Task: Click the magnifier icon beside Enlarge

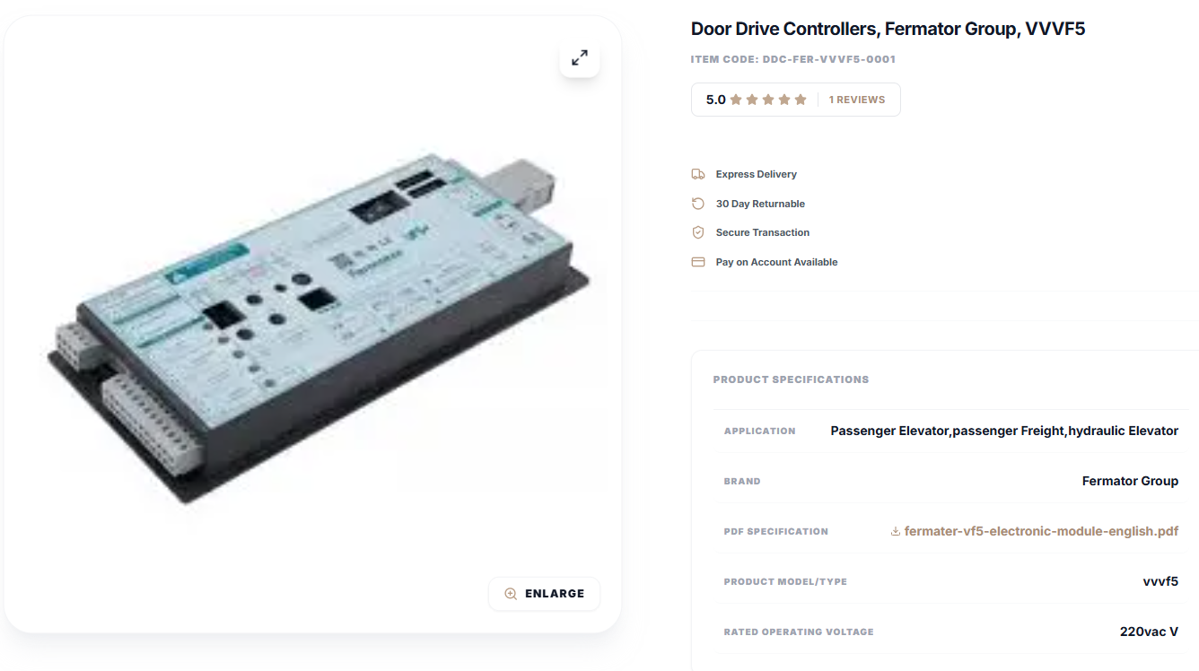Action: click(x=511, y=594)
